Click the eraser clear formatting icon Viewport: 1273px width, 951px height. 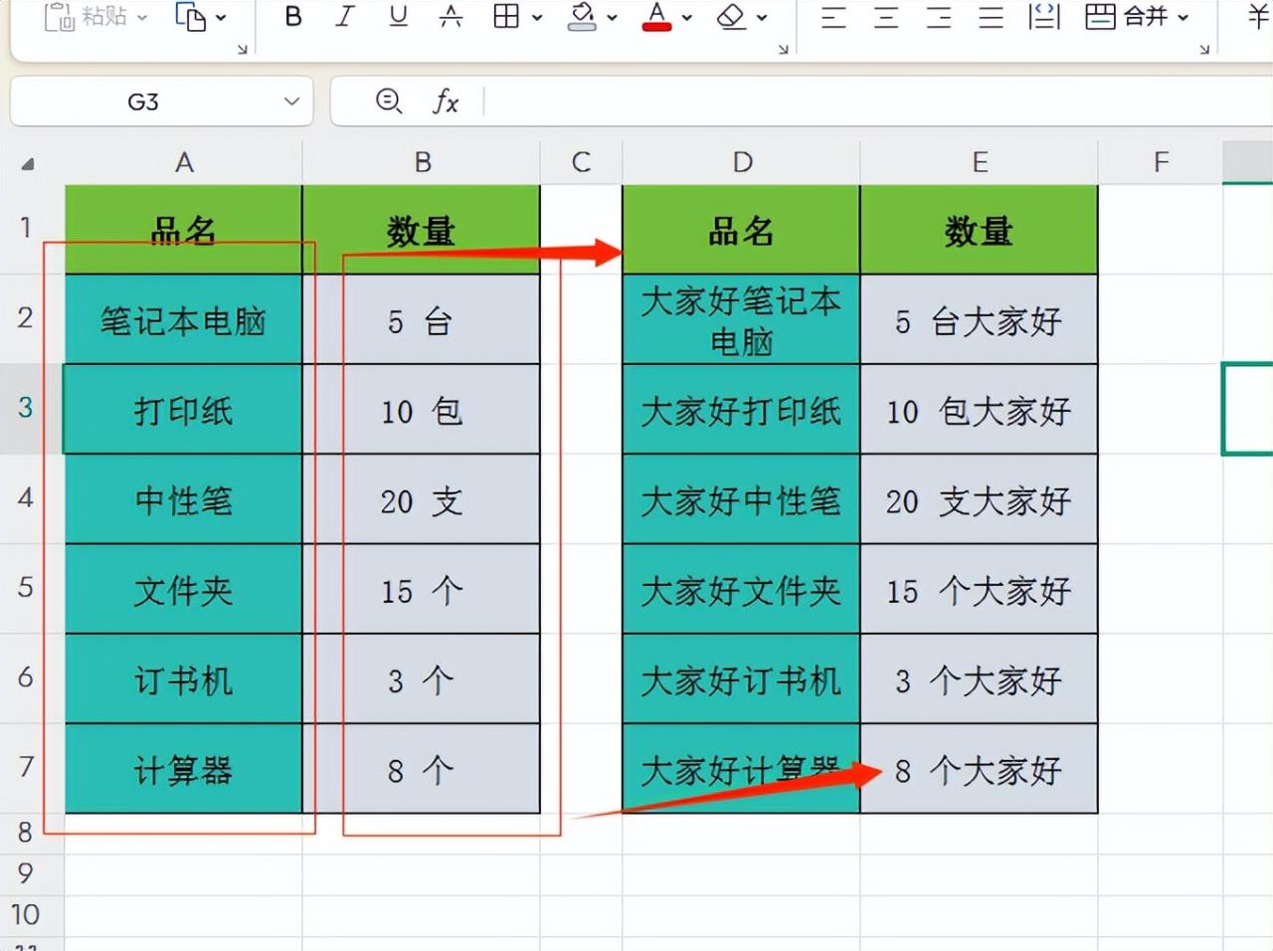pyautogui.click(x=732, y=16)
